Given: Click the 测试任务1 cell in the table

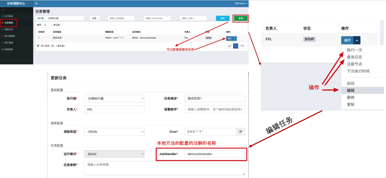Looking at the screenshot, I should pyautogui.click(x=58, y=38).
